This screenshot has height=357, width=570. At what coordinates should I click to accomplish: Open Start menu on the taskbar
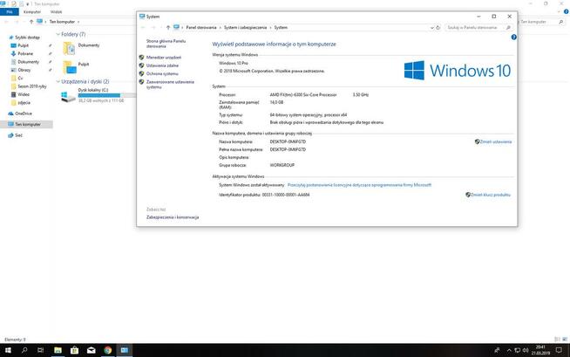8,350
